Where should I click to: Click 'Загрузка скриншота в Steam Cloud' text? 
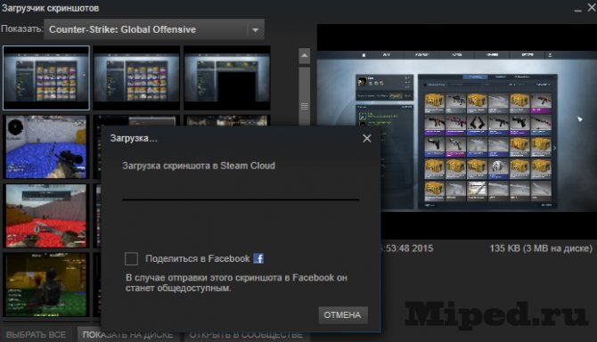pyautogui.click(x=199, y=166)
